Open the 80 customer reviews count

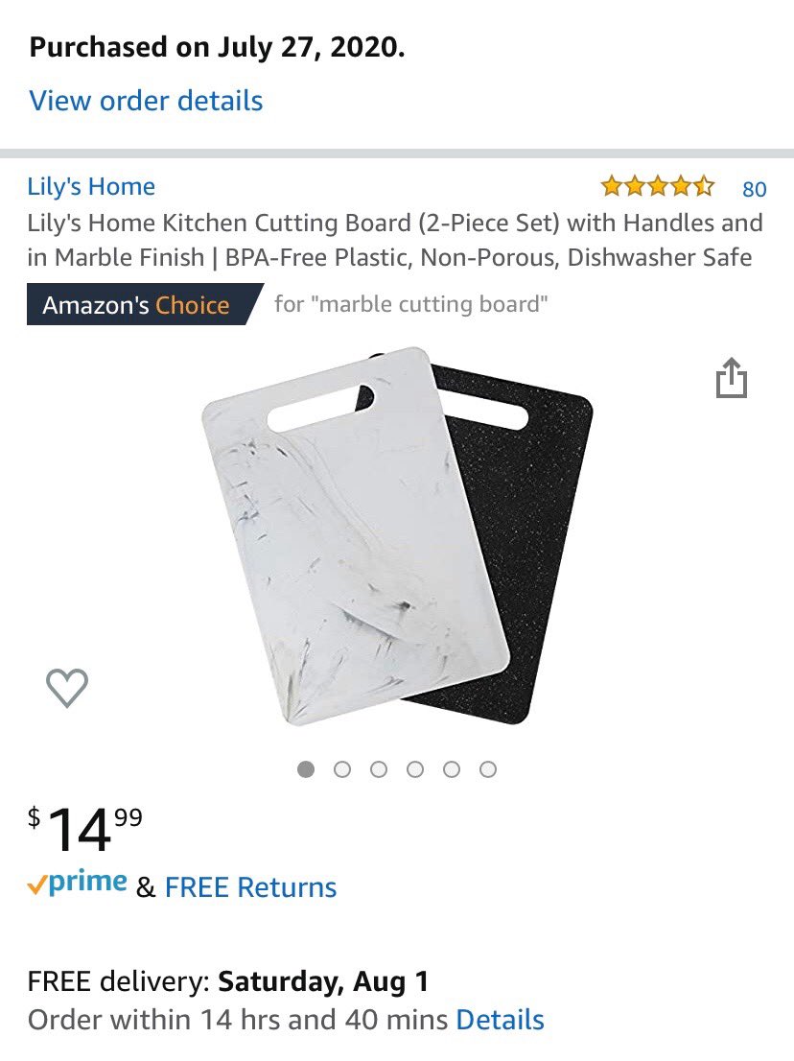754,189
